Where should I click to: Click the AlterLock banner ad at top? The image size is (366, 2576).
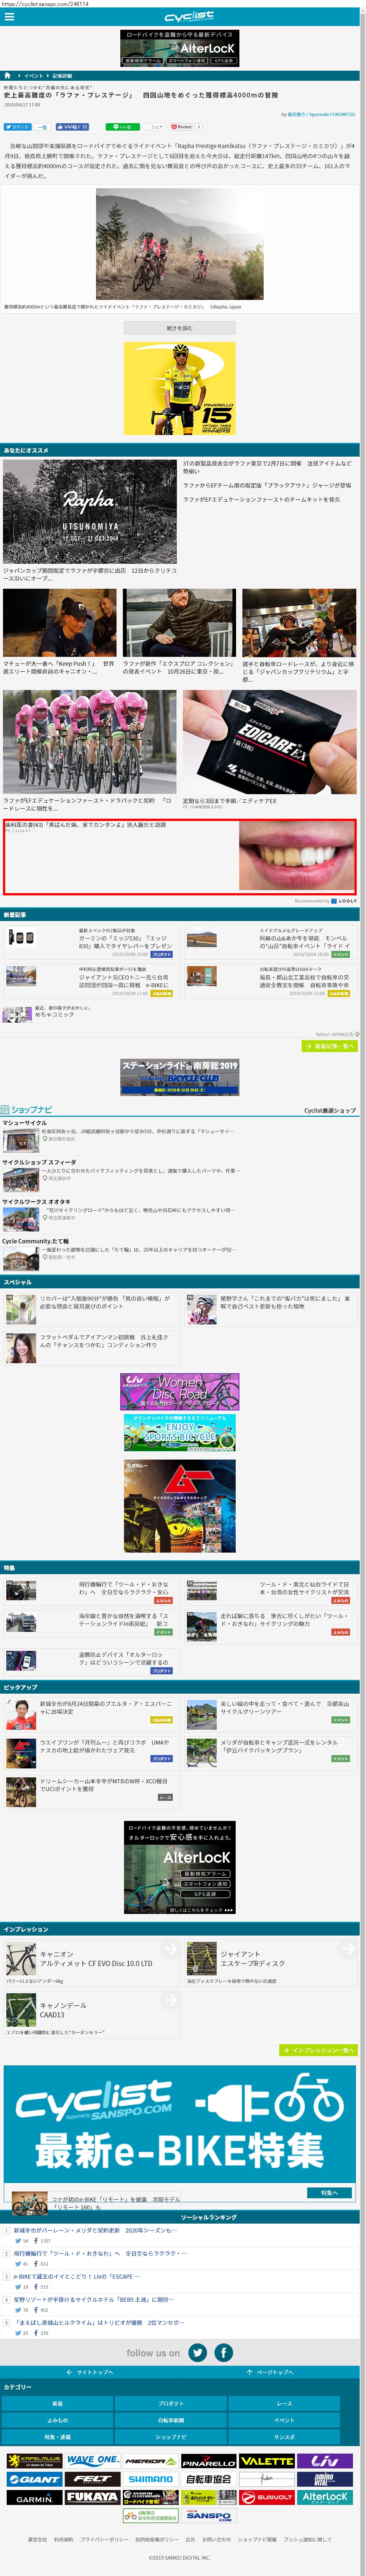(x=179, y=47)
